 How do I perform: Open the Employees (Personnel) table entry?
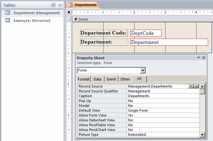tap(32, 21)
